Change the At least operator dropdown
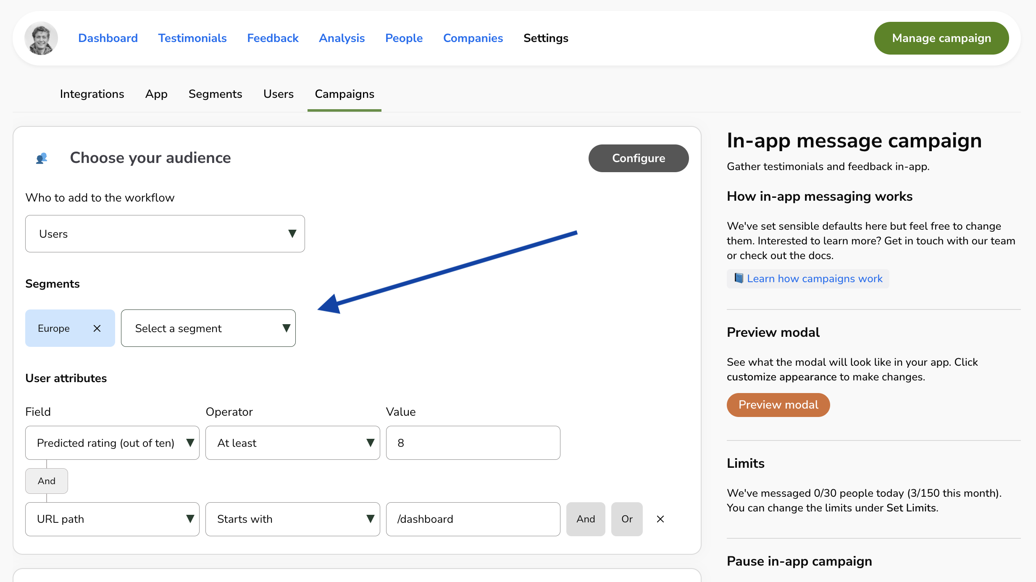 292,443
